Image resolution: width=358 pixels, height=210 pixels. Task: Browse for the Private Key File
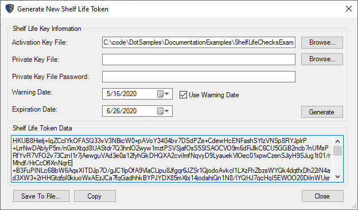tap(322, 59)
